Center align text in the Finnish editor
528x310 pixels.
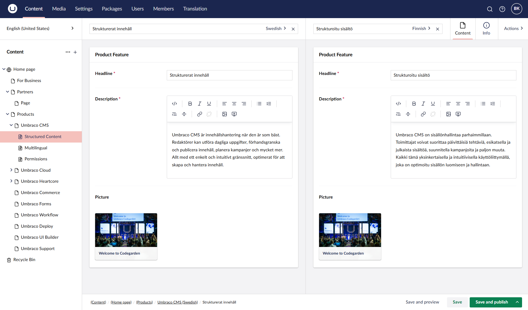458,104
